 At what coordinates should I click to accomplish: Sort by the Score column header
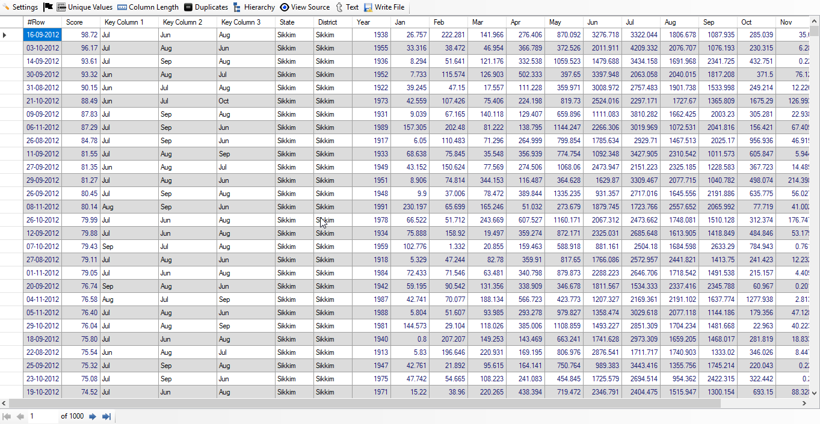pyautogui.click(x=81, y=22)
